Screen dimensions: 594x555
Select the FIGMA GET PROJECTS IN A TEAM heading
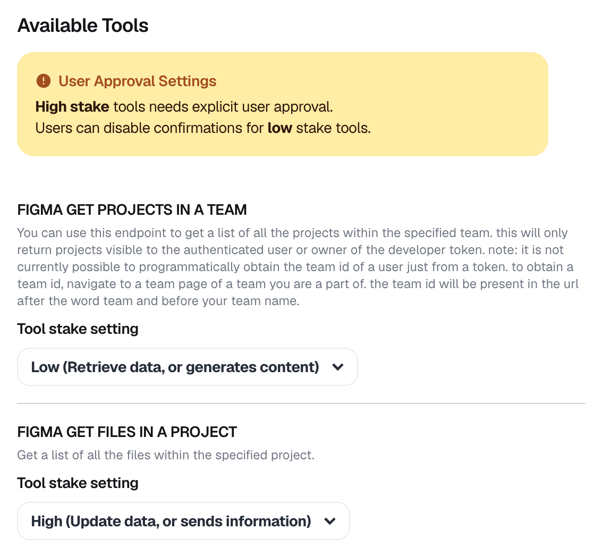pos(132,210)
